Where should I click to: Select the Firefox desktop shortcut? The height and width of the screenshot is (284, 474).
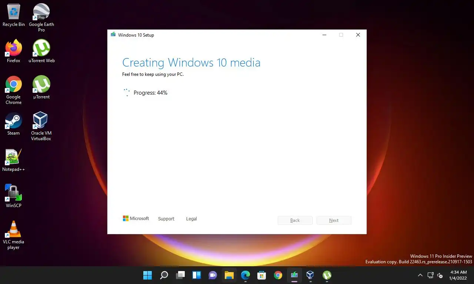click(x=14, y=51)
